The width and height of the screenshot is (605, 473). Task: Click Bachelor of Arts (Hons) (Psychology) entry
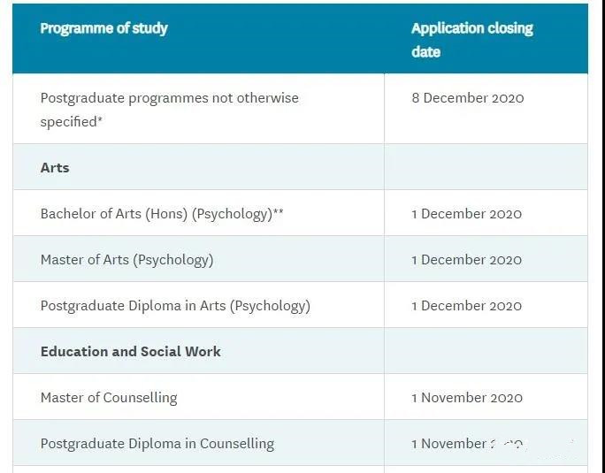pos(157,214)
